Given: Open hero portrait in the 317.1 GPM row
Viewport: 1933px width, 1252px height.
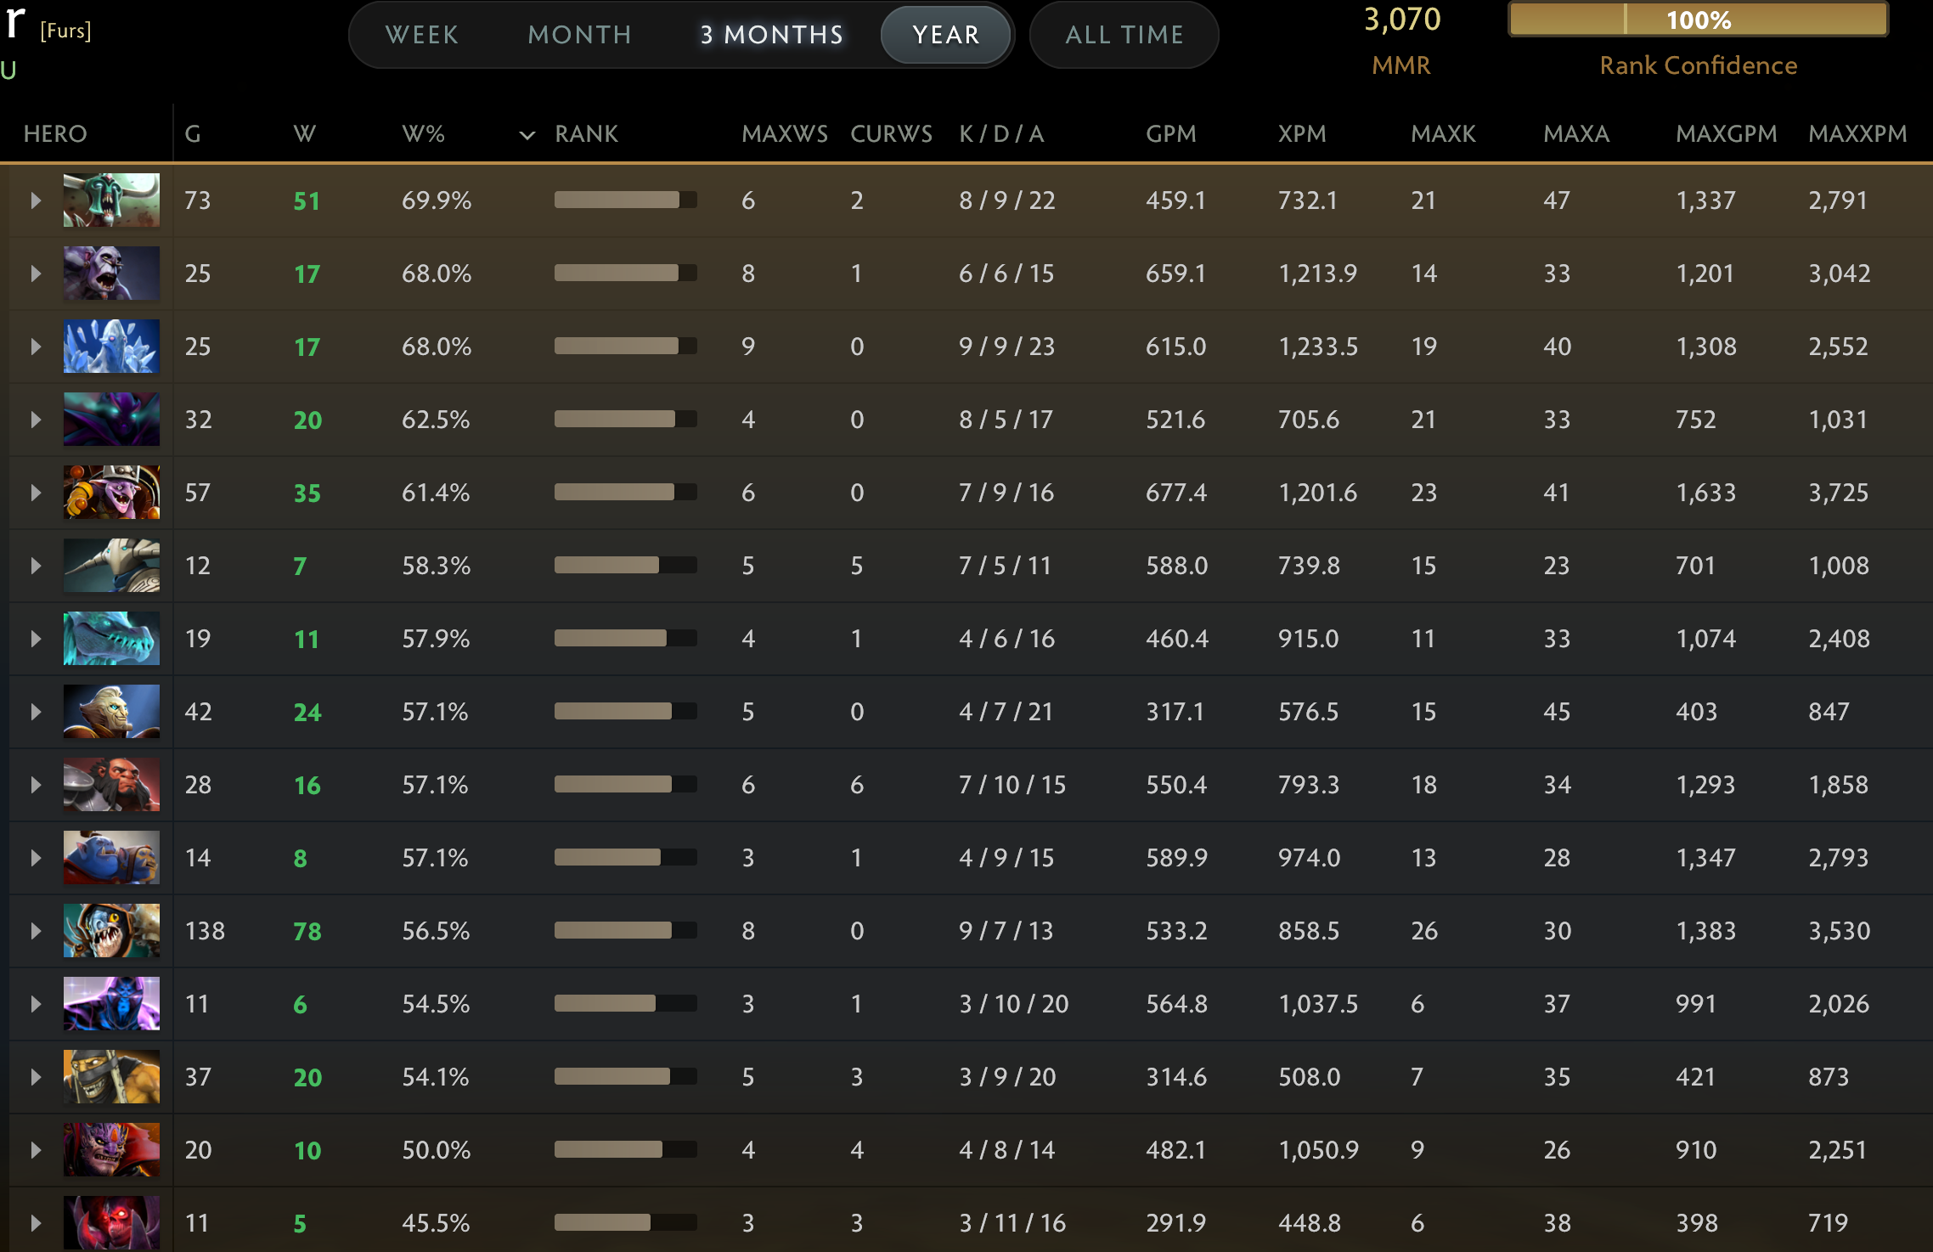Looking at the screenshot, I should (x=111, y=712).
